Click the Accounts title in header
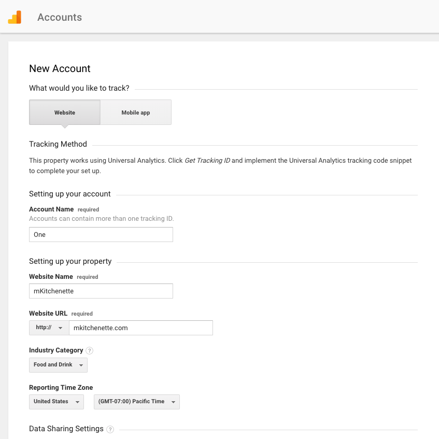 (x=60, y=17)
